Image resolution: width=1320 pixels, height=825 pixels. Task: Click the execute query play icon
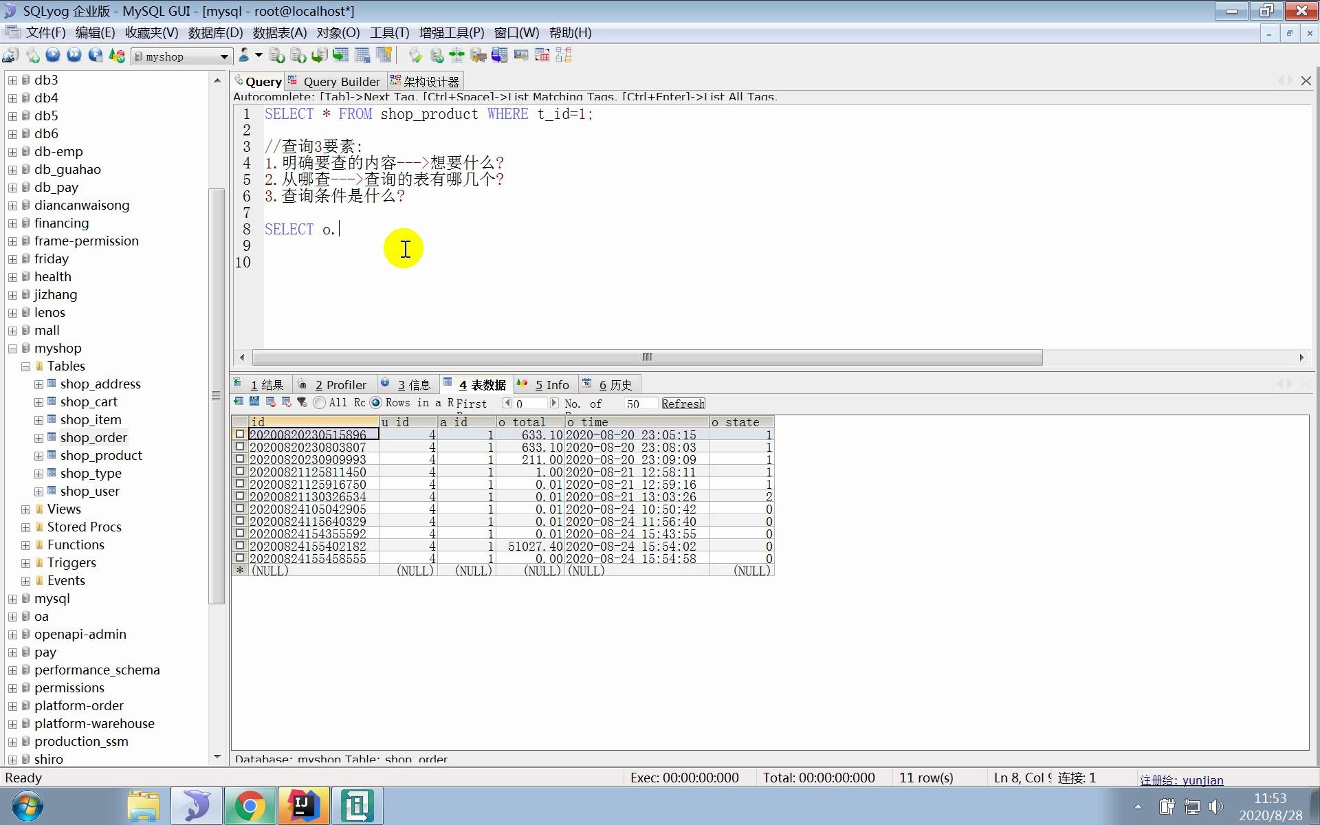[x=53, y=56]
